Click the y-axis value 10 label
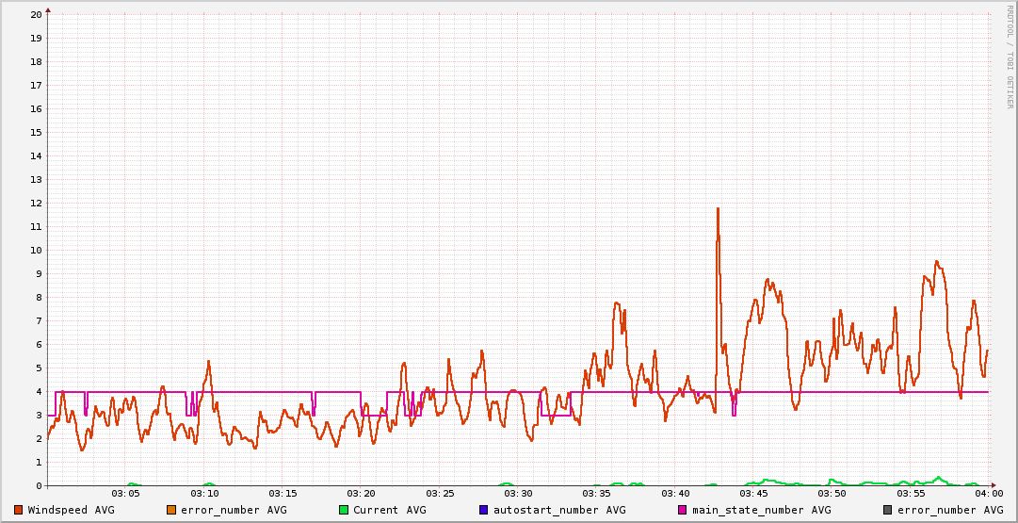 pyautogui.click(x=36, y=250)
